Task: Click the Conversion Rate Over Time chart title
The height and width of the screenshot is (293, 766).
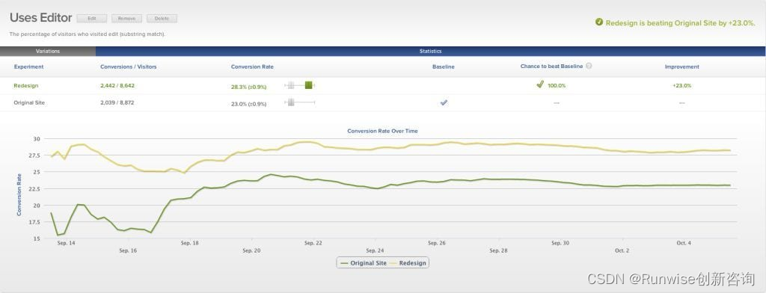Action: pos(382,131)
